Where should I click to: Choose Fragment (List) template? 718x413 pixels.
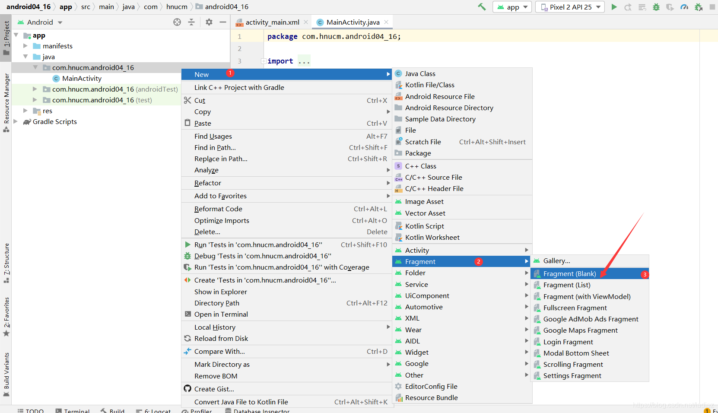[x=590, y=285]
